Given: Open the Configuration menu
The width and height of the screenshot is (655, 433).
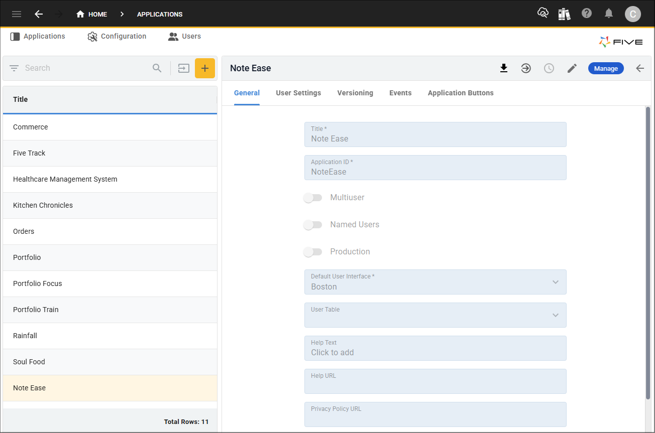Looking at the screenshot, I should (117, 37).
